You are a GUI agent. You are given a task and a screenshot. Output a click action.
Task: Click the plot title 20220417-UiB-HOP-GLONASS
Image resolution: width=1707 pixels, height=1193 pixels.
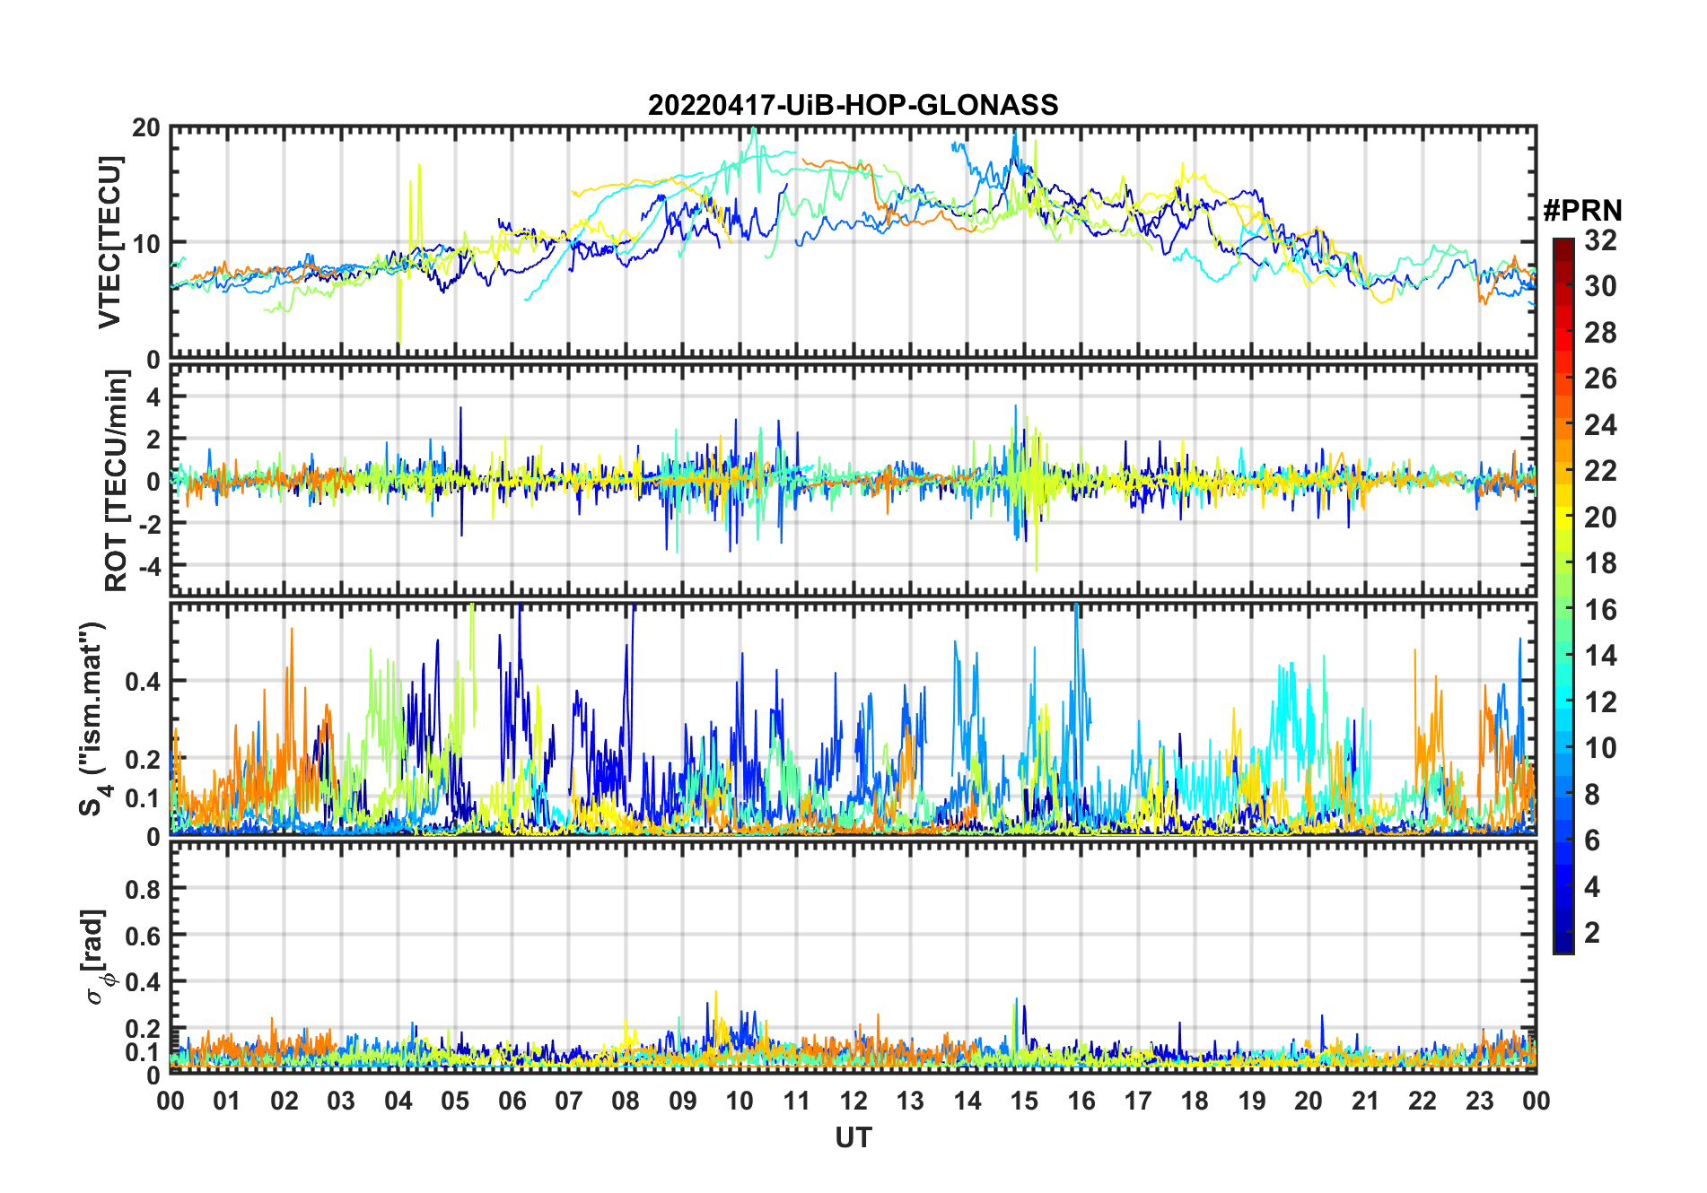click(853, 105)
